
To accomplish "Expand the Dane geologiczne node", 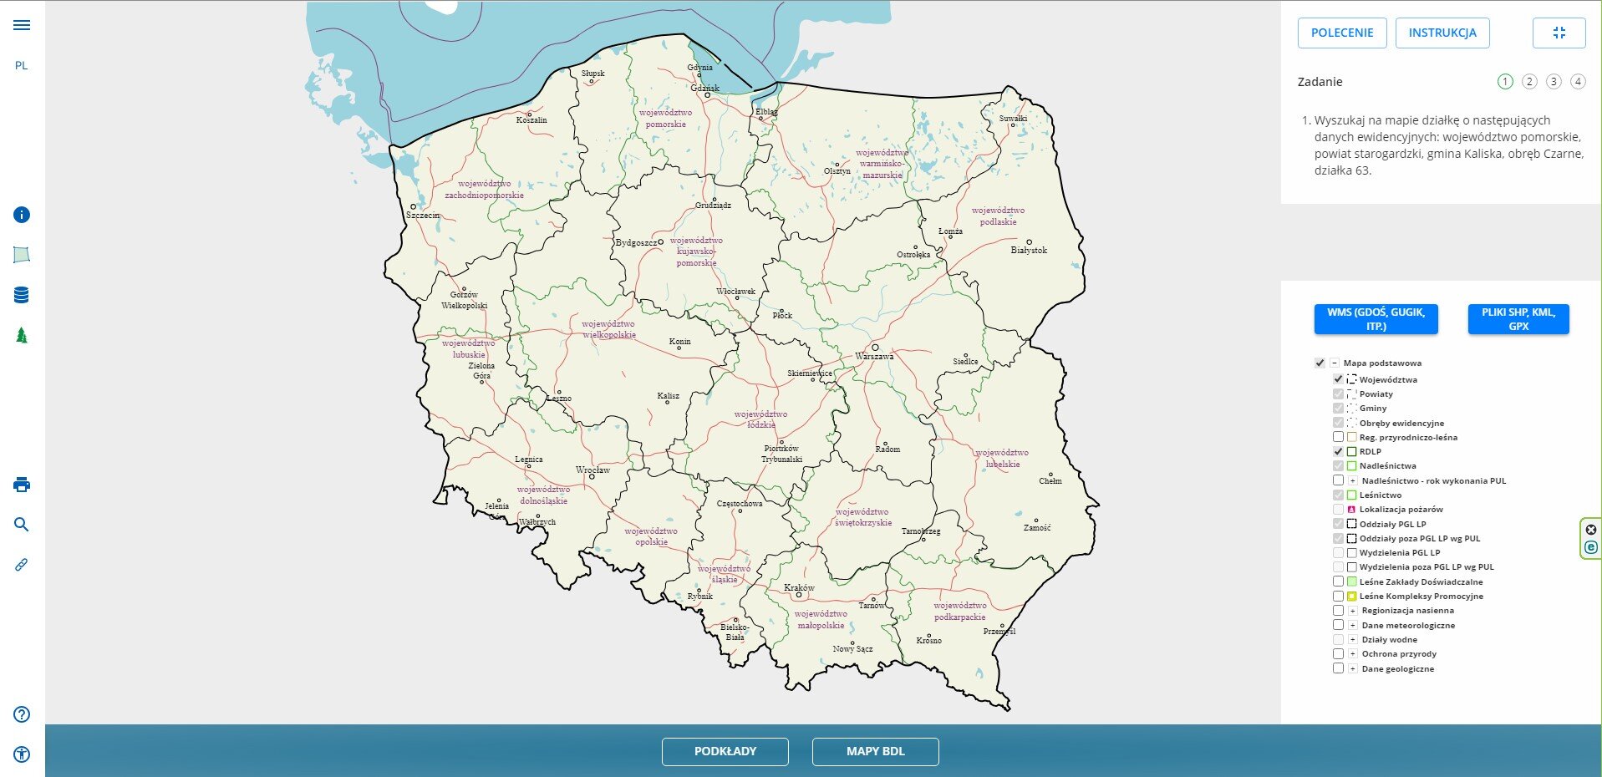I will pos(1352,668).
